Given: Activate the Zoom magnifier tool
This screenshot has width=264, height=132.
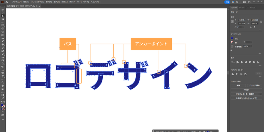Looking at the screenshot, I should (3, 82).
